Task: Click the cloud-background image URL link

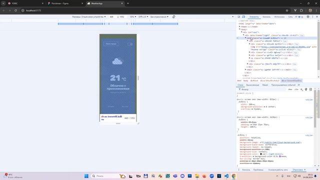Action: click(282, 142)
